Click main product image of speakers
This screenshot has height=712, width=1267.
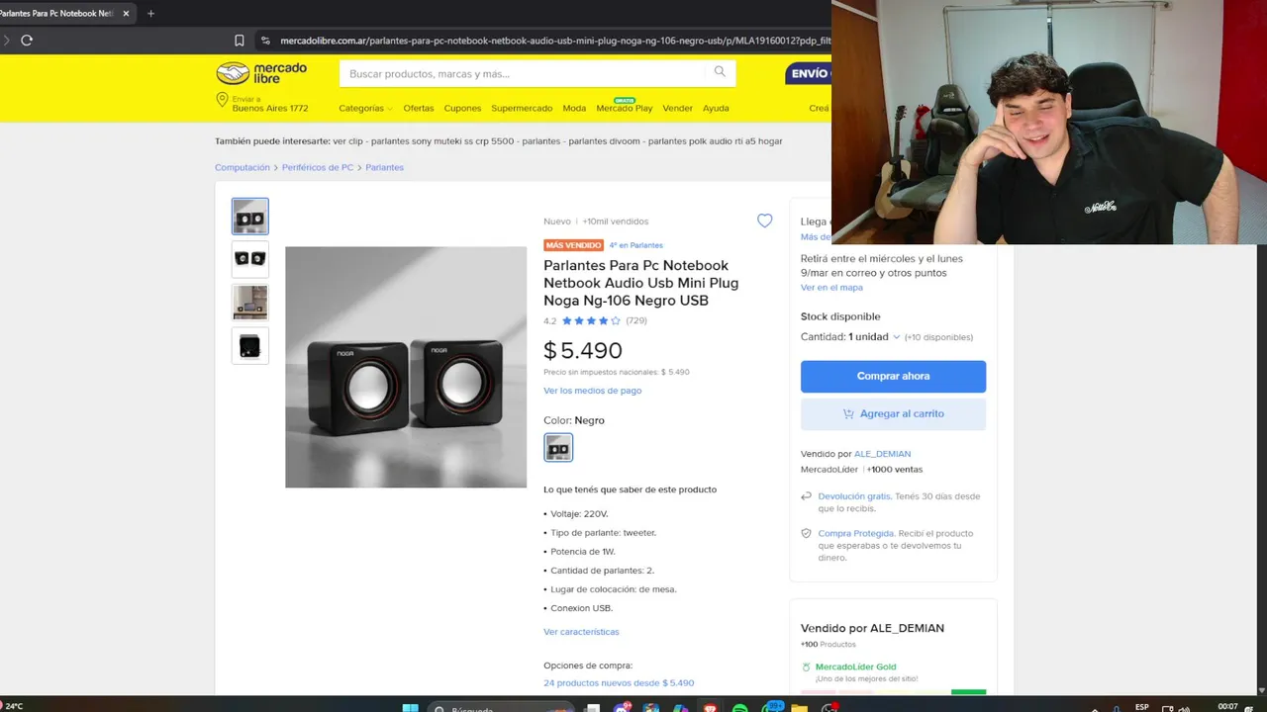406,367
